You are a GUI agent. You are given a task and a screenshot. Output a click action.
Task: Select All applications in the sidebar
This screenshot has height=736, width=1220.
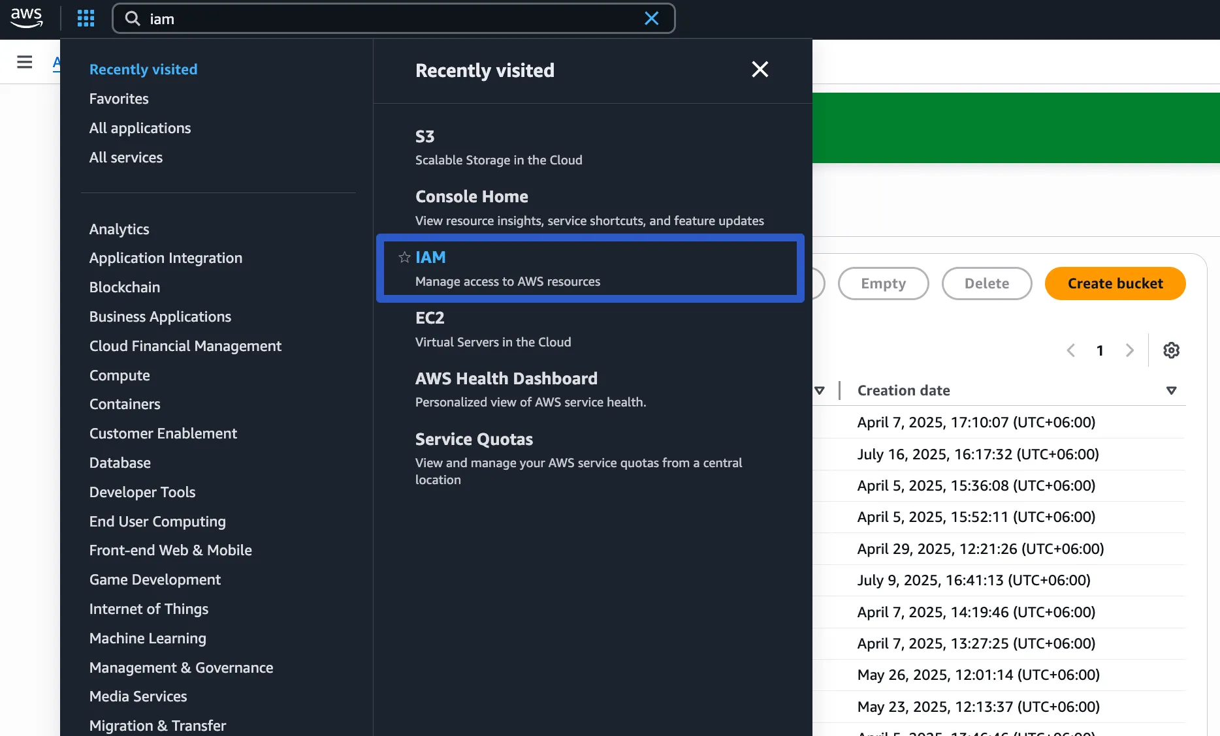140,128
